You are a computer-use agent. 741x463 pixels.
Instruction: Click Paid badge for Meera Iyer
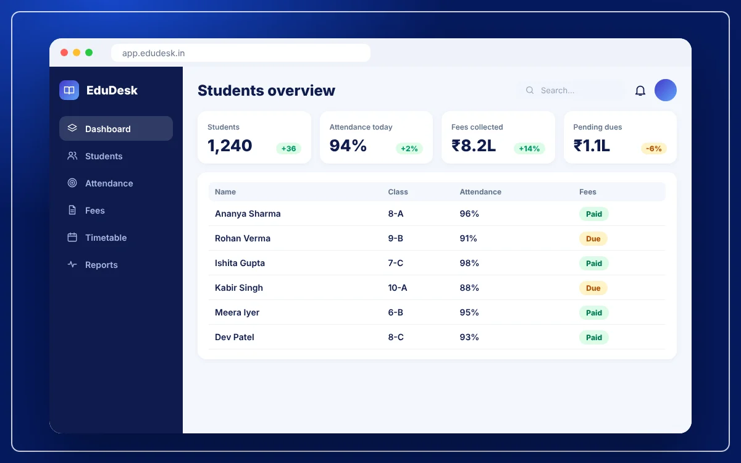[594, 312]
